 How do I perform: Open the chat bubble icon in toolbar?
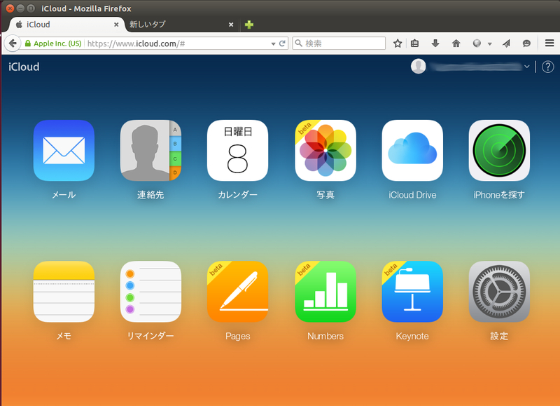[526, 43]
